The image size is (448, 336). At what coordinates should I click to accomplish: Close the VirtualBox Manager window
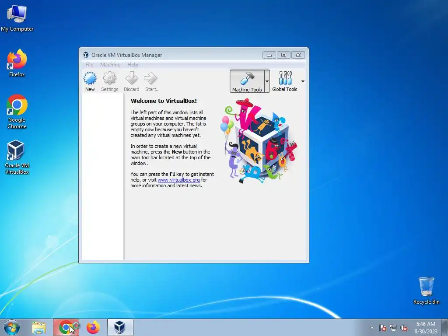pyautogui.click(x=298, y=55)
